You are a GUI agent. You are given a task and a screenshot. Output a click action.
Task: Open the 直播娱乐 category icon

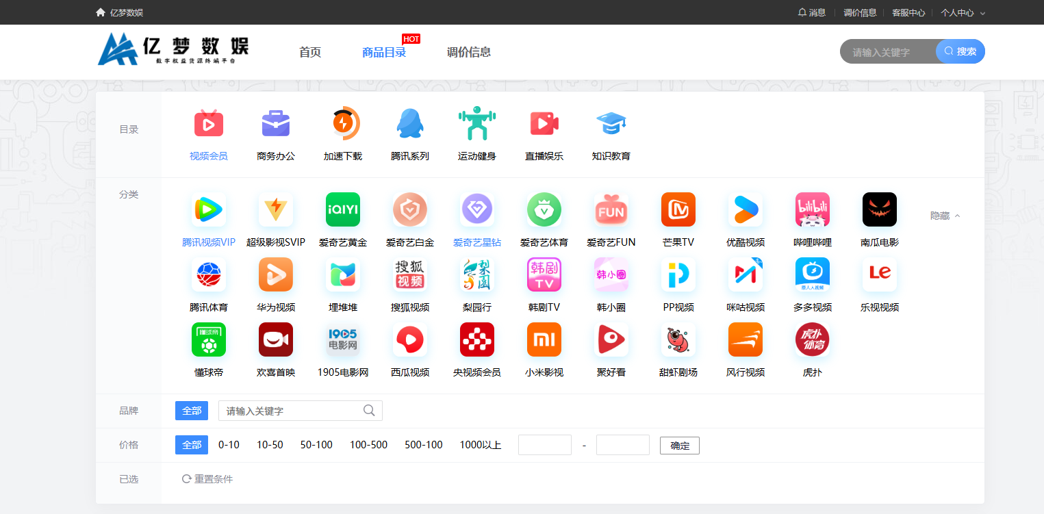tap(544, 124)
